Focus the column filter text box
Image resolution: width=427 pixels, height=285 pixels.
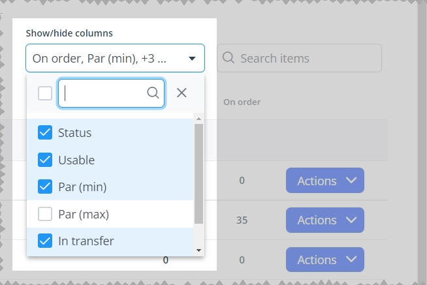111,93
